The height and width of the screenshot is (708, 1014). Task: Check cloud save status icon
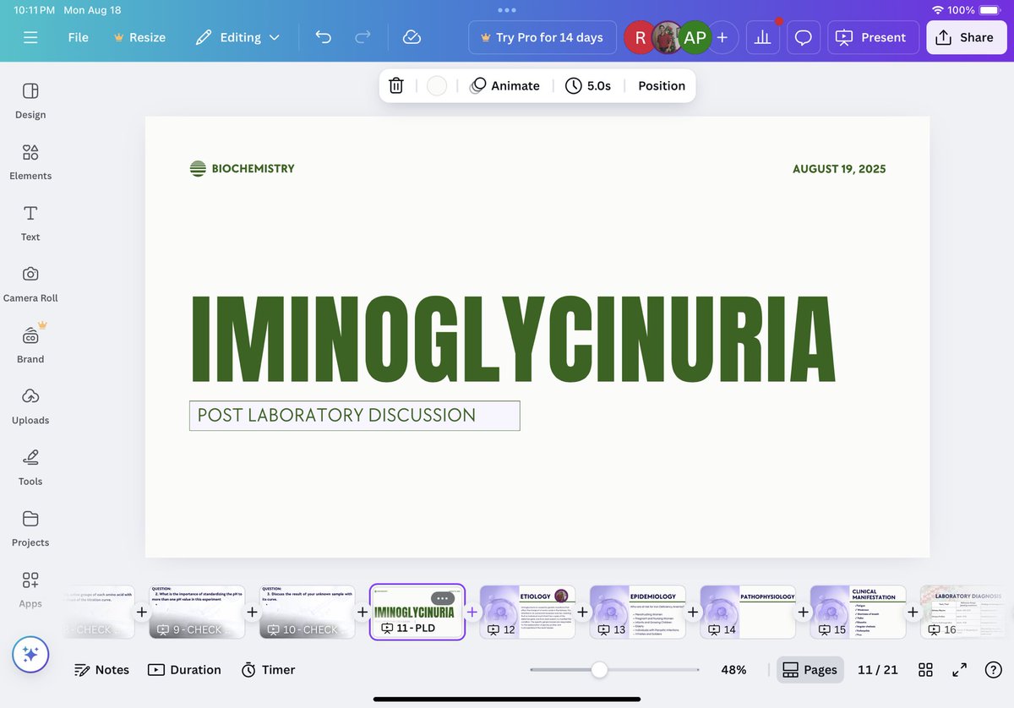click(412, 37)
